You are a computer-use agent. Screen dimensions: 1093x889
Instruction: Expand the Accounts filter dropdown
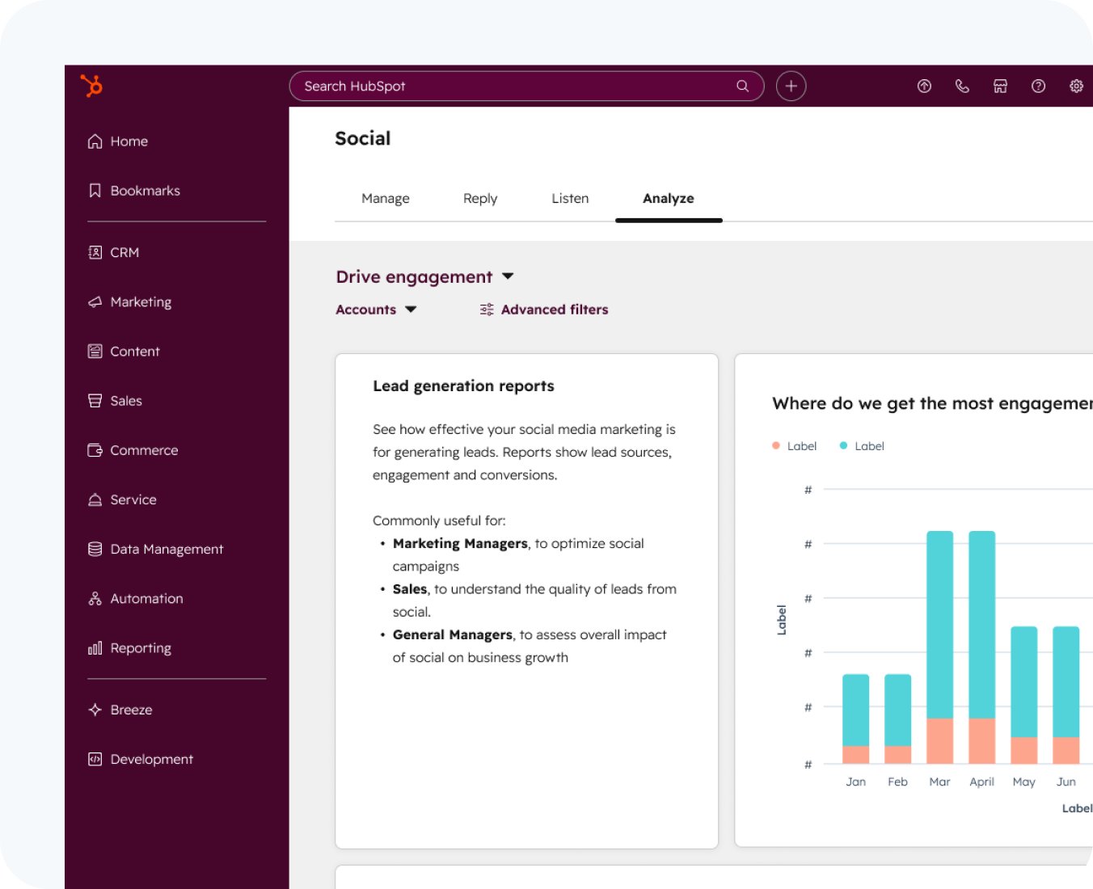coord(376,310)
